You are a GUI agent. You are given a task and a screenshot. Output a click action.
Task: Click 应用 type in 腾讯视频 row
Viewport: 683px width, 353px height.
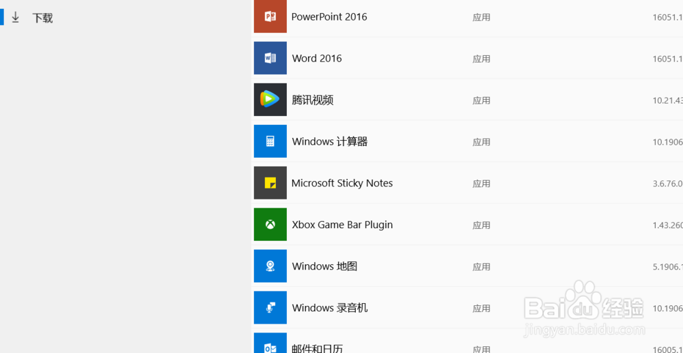click(482, 100)
